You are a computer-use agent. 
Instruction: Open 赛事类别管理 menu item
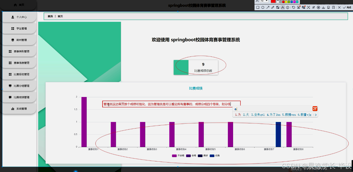(x=19, y=51)
